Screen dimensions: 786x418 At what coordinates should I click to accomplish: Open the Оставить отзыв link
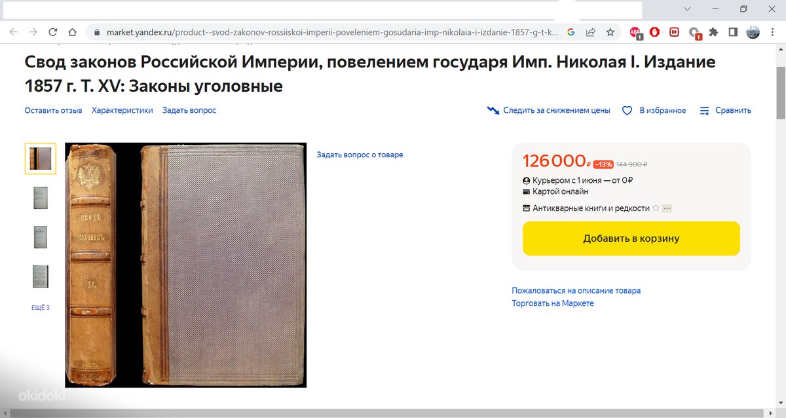pos(54,111)
